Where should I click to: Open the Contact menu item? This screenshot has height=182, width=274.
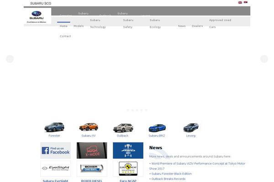tap(65, 36)
